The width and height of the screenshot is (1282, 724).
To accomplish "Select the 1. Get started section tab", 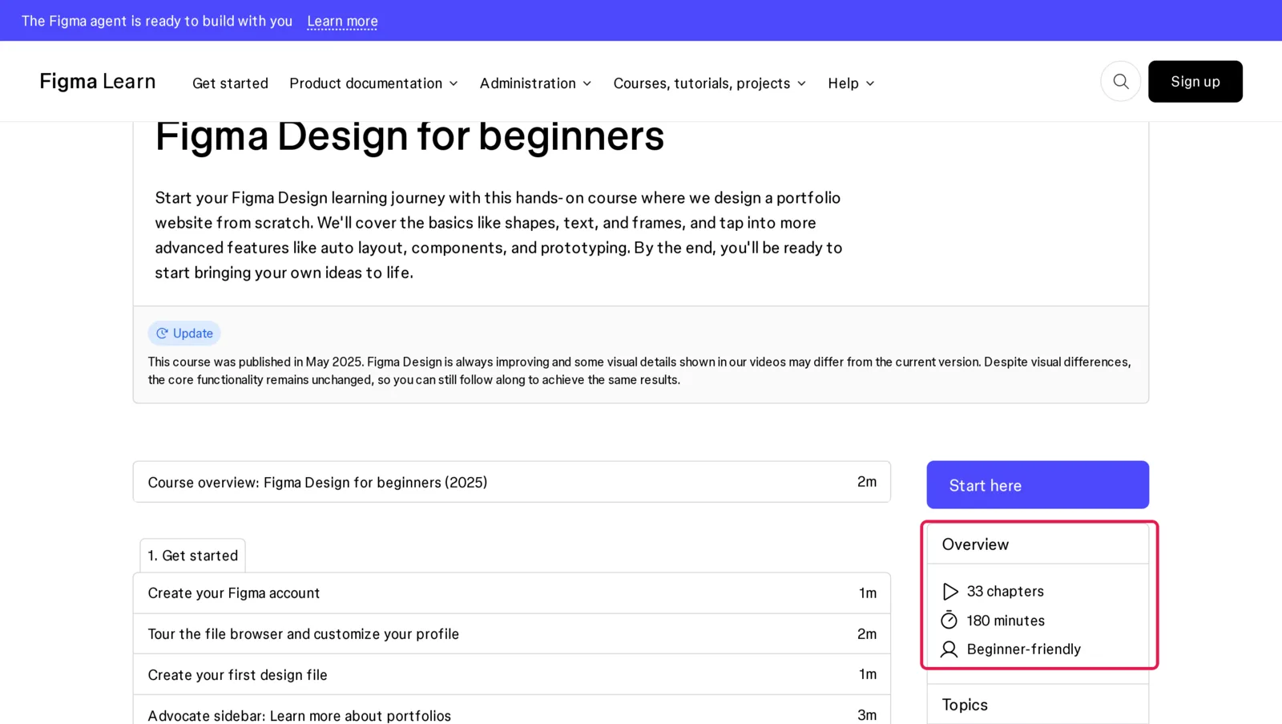I will (x=193, y=556).
